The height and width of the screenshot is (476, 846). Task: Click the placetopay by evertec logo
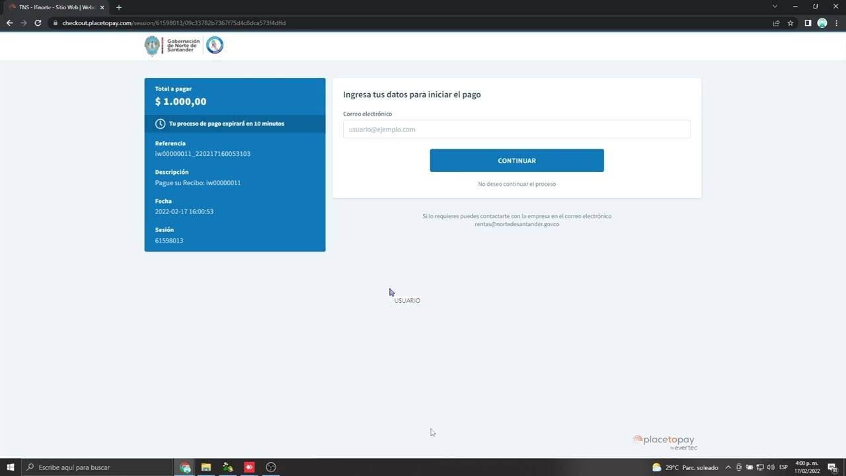tap(665, 442)
